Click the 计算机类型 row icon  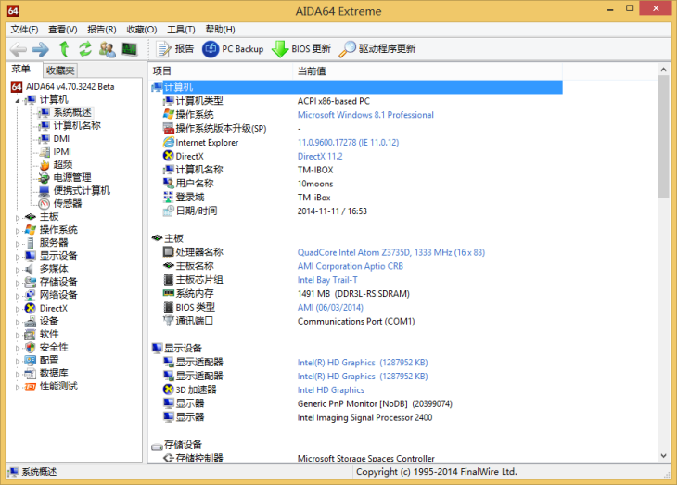tap(169, 101)
